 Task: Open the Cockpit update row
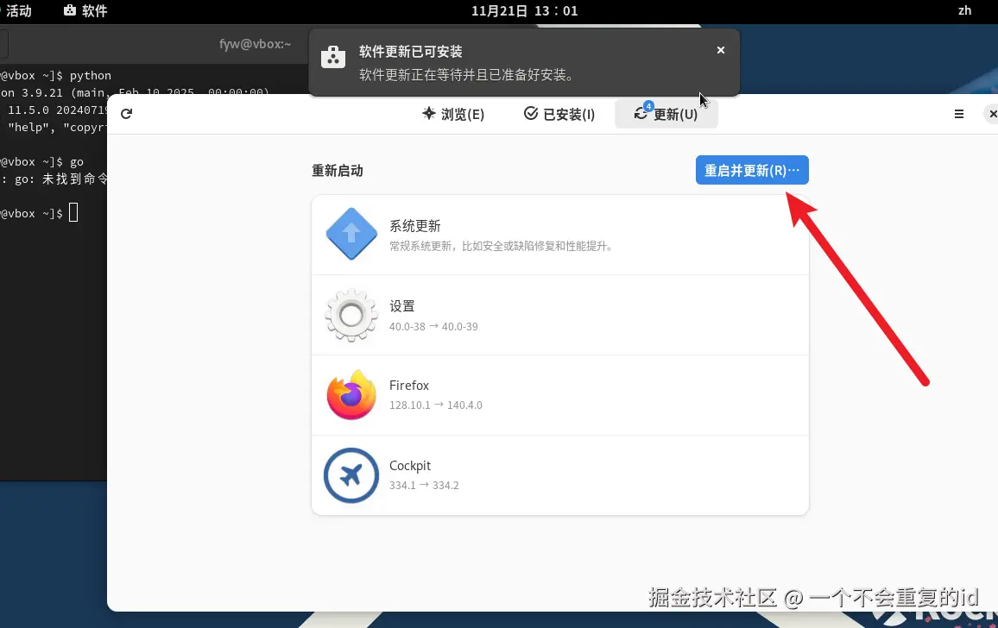[560, 475]
